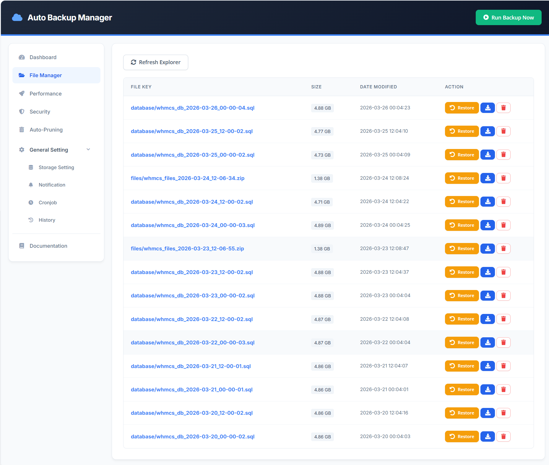Screen dimensions: 549x465
Task: Go to the Auto-Pruning section
Action: [x=46, y=130]
